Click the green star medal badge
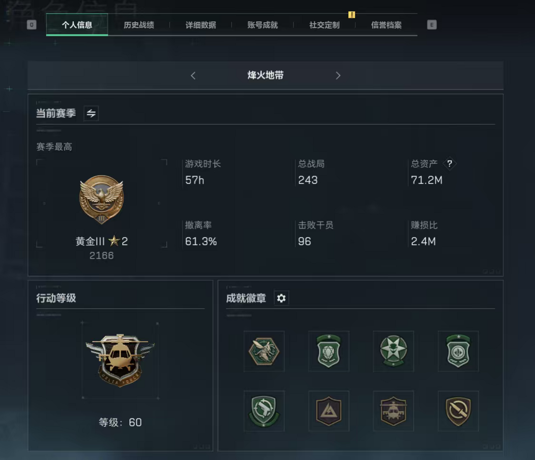This screenshot has width=535, height=460. 393,351
